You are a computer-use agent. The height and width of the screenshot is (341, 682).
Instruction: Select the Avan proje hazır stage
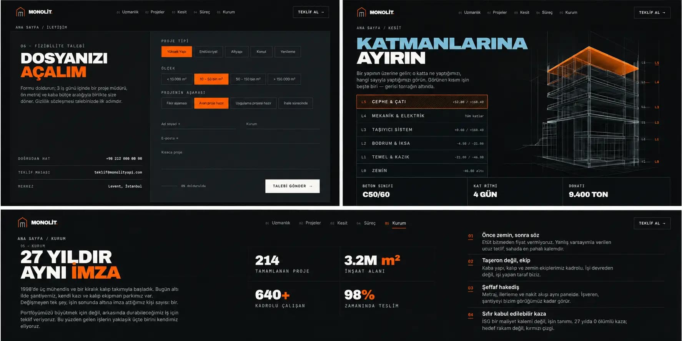[211, 103]
